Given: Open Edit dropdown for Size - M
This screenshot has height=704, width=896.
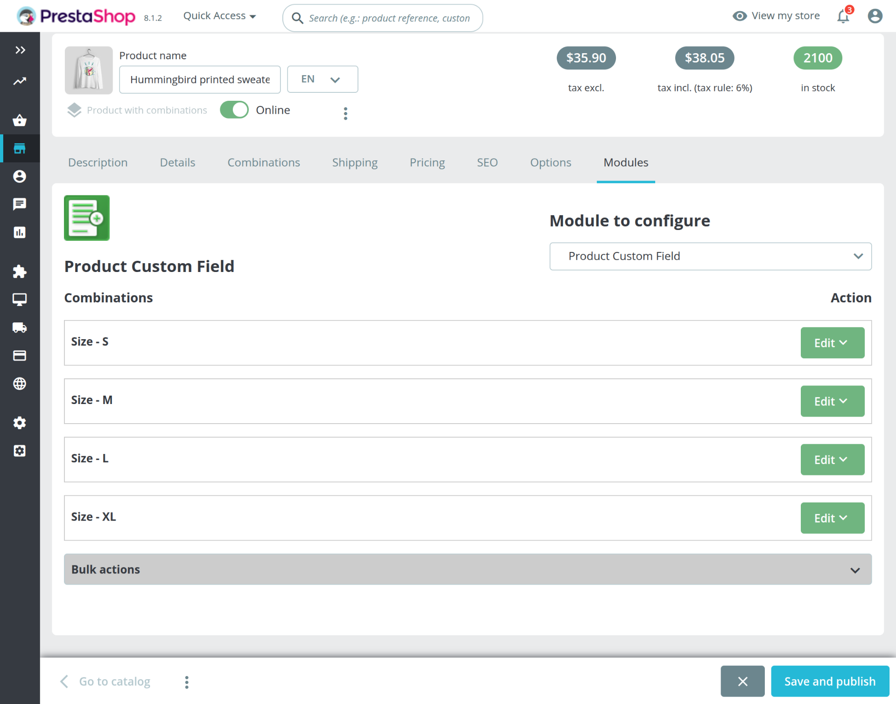Looking at the screenshot, I should pyautogui.click(x=832, y=401).
